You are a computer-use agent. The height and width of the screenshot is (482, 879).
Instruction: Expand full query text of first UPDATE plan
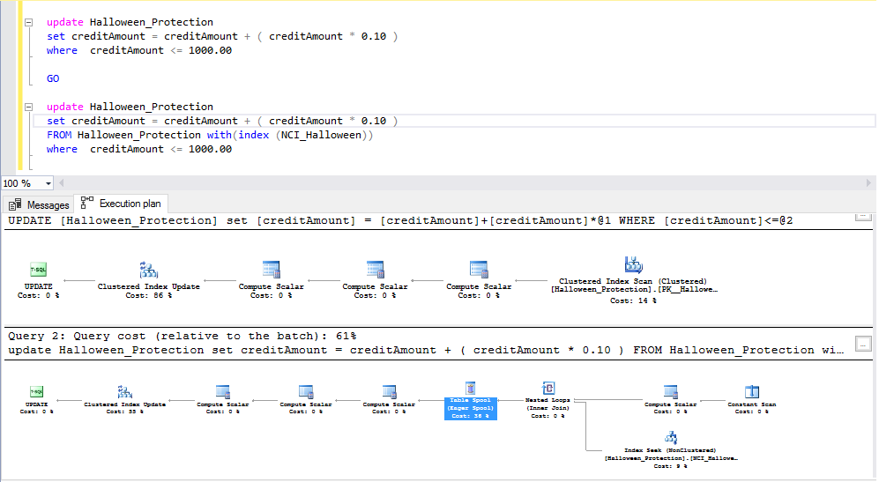pyautogui.click(x=863, y=217)
